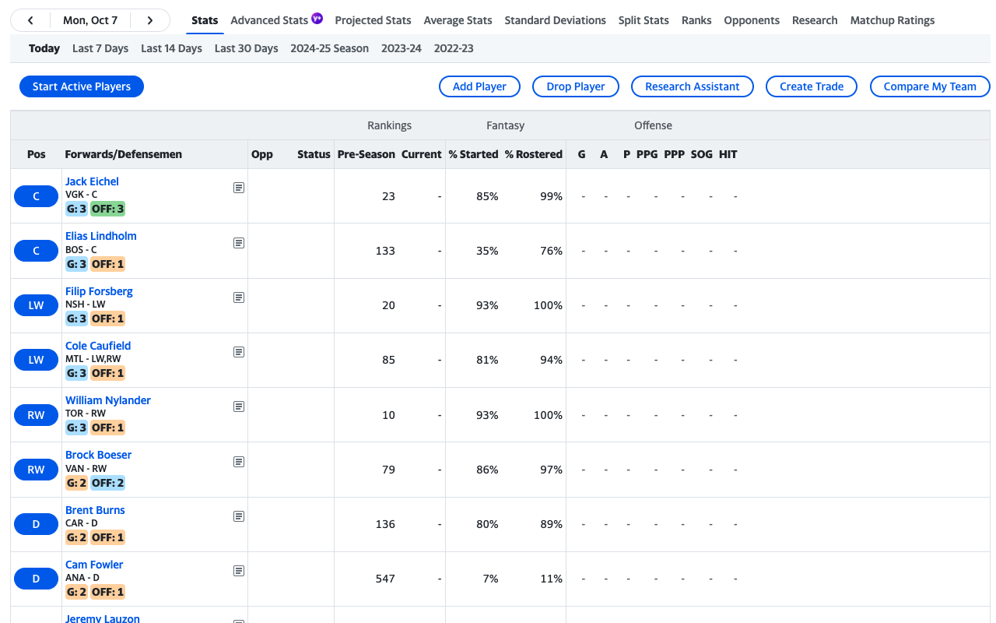Change Cam Fowler's D position slot
Image resolution: width=996 pixels, height=623 pixels.
[36, 579]
